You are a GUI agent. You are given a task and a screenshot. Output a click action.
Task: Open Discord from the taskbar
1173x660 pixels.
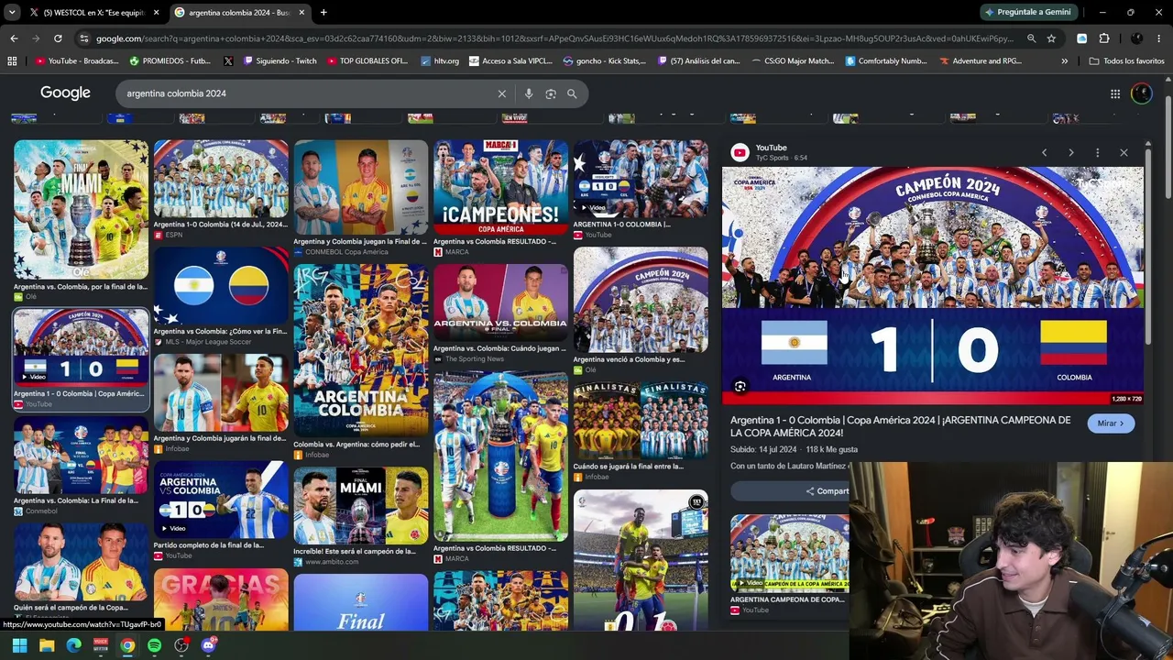click(208, 646)
